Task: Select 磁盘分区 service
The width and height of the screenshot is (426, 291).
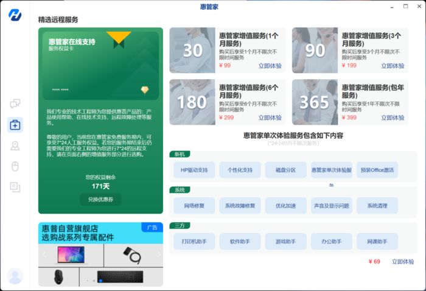Action: (x=285, y=170)
